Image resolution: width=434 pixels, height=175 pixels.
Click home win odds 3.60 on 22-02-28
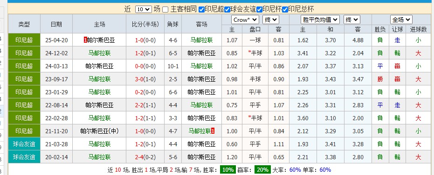303,118
